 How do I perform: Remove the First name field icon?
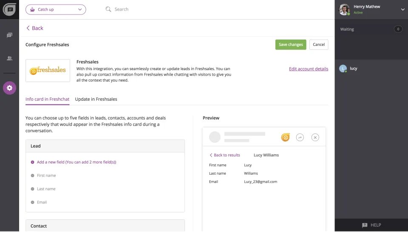tap(33, 175)
